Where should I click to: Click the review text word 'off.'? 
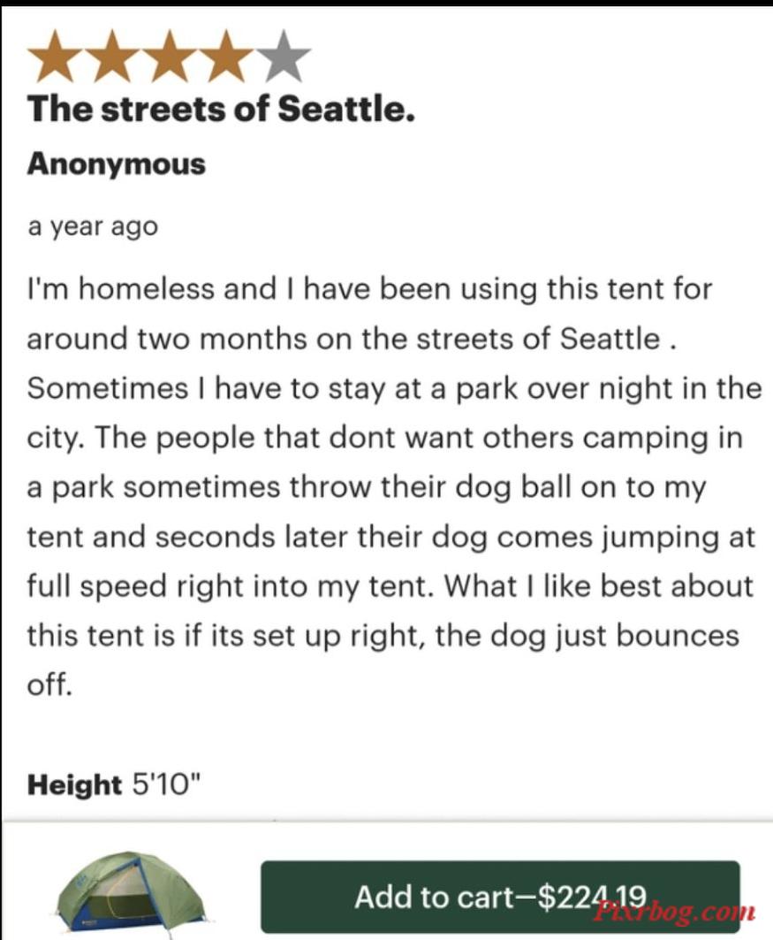click(49, 684)
